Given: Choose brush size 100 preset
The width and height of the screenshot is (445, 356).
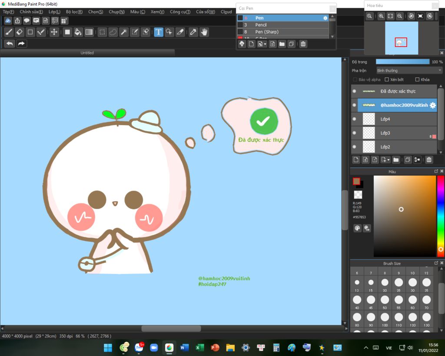Looking at the screenshot, I should click(385, 317).
